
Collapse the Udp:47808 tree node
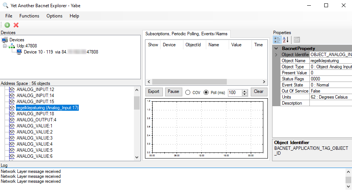[5, 46]
